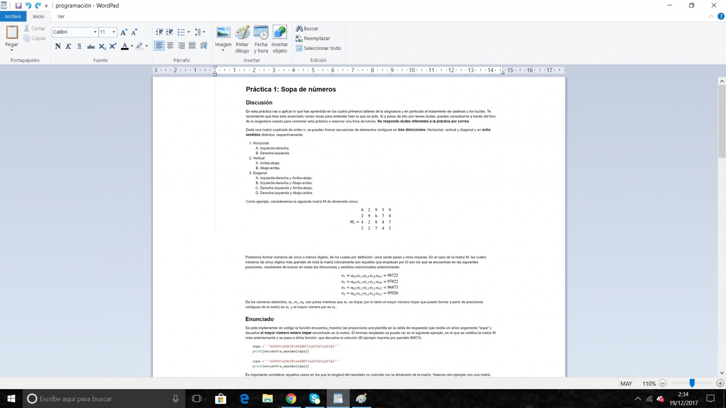
Task: Align text to the right
Action: click(181, 46)
